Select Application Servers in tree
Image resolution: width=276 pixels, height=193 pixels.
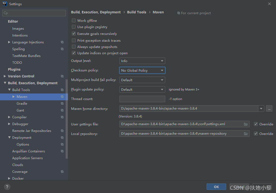[27, 158]
